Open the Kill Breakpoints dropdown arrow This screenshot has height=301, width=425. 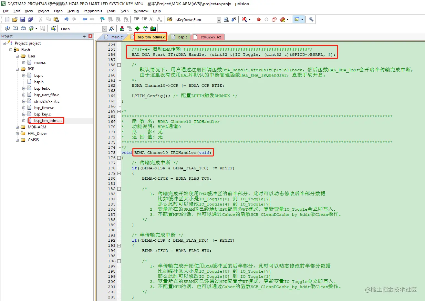[x=287, y=20]
